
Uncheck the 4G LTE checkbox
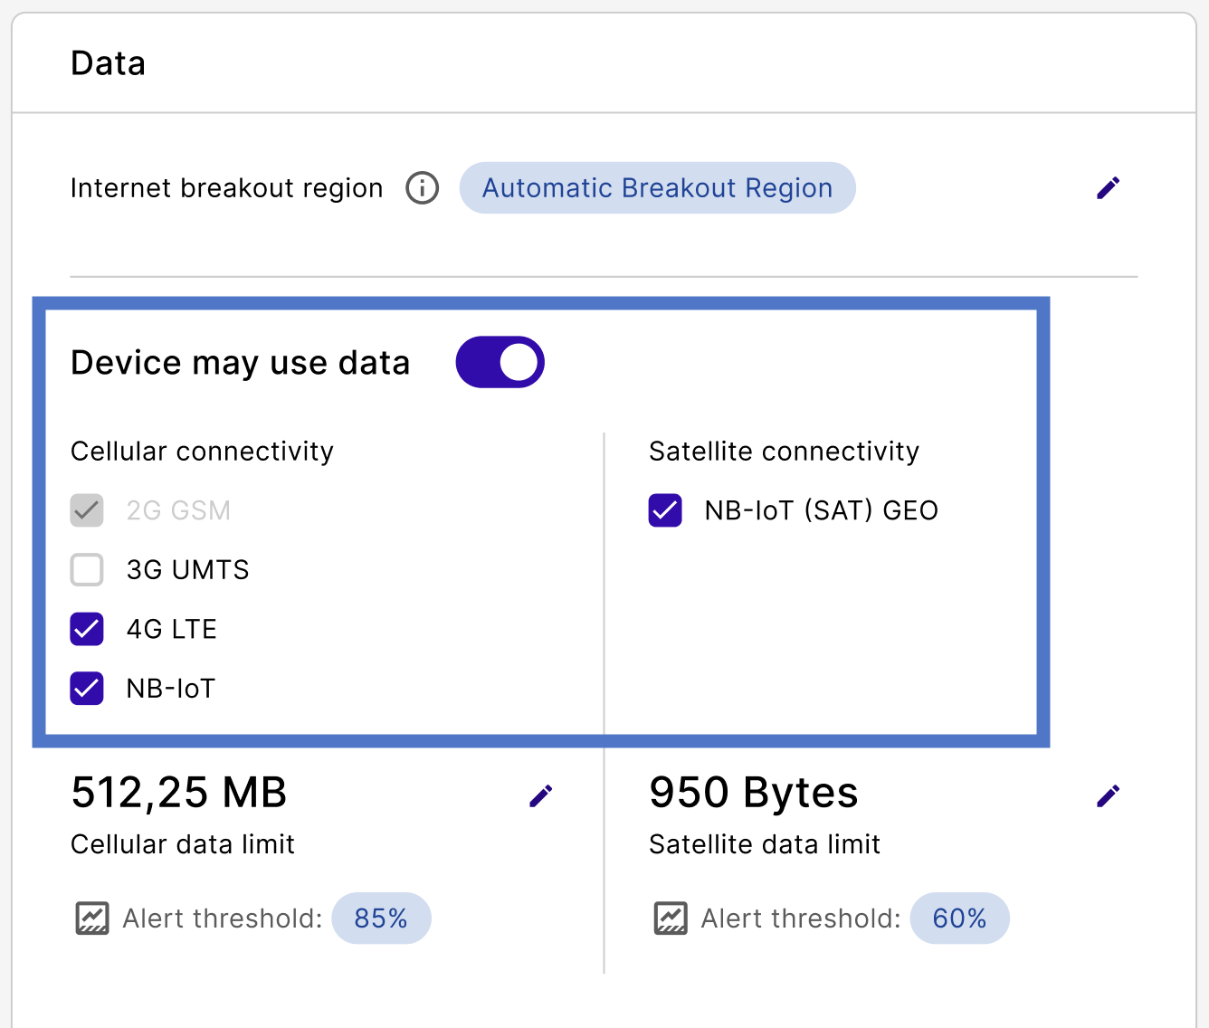(87, 629)
